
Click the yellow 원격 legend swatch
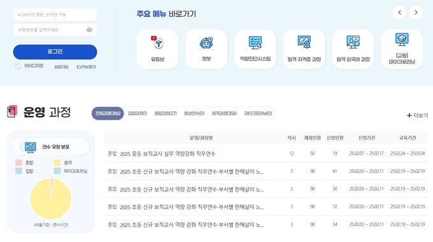[x=57, y=162]
